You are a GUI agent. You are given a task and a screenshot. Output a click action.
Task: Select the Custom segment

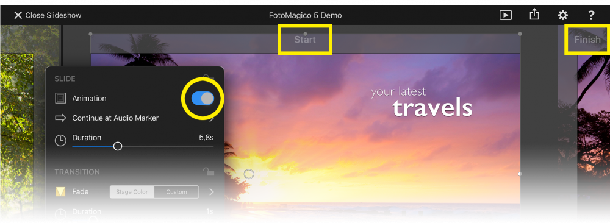click(x=177, y=192)
